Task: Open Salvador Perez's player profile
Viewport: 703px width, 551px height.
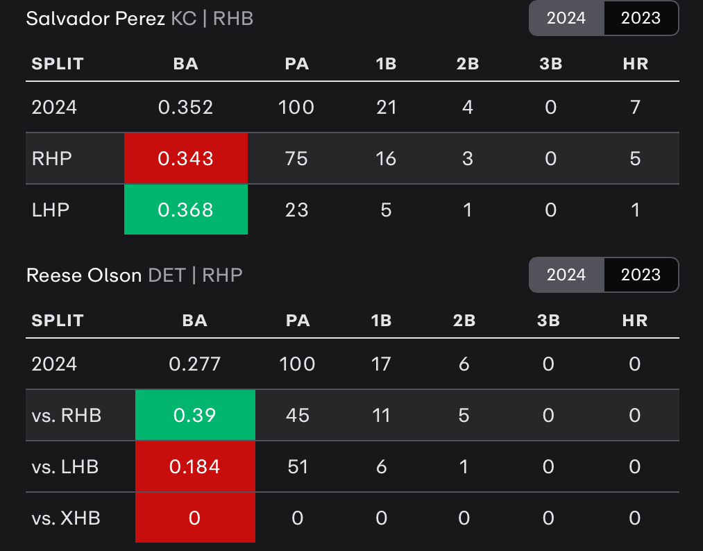Action: [94, 19]
